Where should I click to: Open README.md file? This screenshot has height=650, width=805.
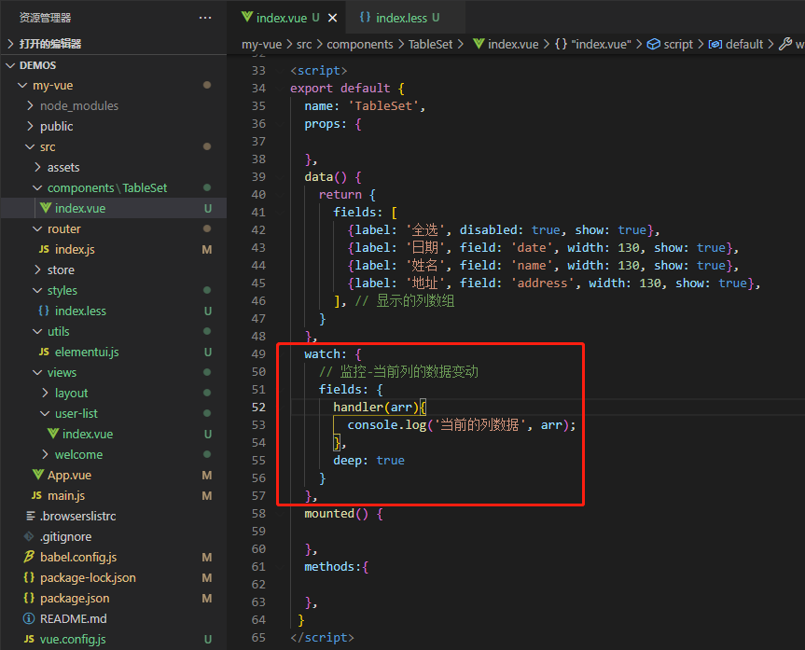(x=114, y=619)
